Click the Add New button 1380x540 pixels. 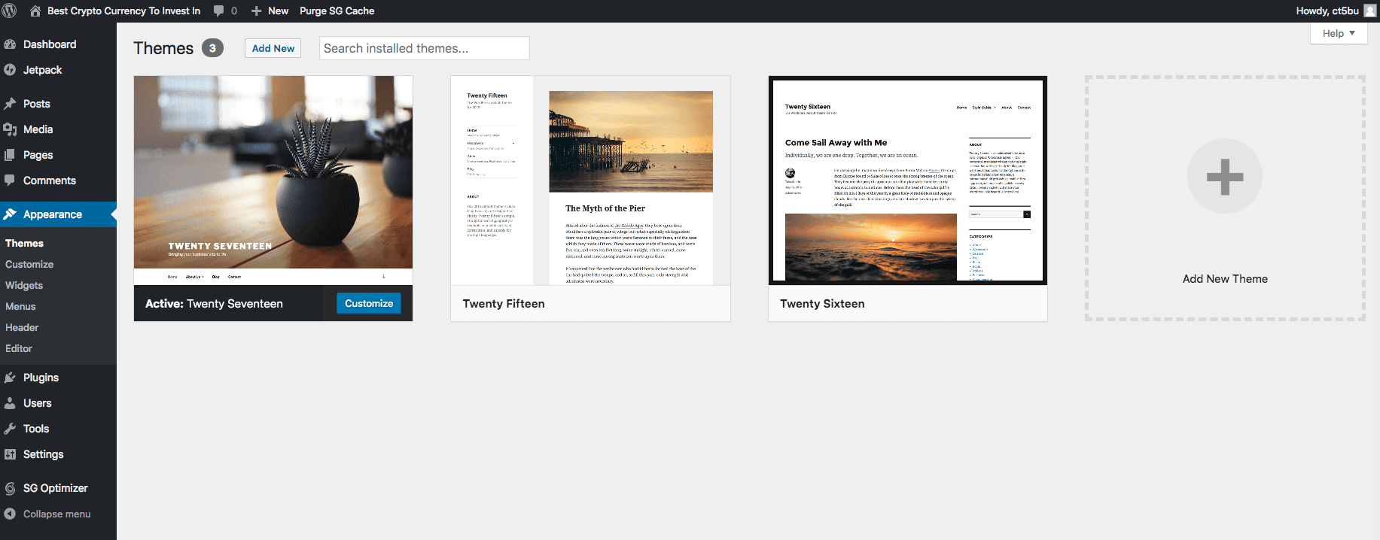(273, 48)
